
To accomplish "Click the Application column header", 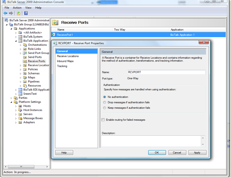I will tap(197, 30).
